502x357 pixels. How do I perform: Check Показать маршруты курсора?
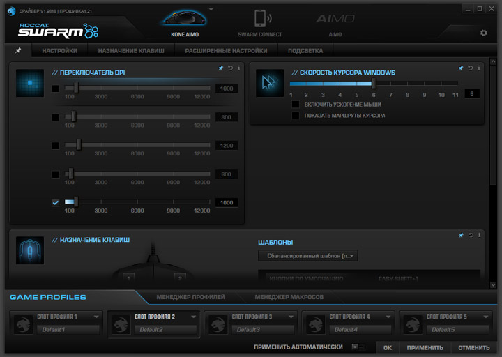(296, 115)
